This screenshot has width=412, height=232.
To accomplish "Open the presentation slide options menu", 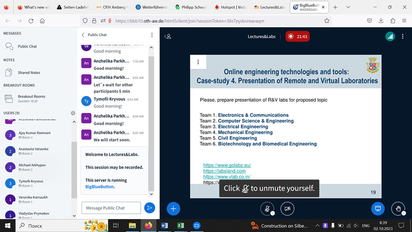I will [x=198, y=62].
